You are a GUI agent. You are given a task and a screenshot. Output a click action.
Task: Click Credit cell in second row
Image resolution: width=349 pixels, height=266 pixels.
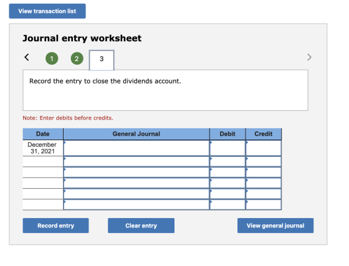coord(264,162)
